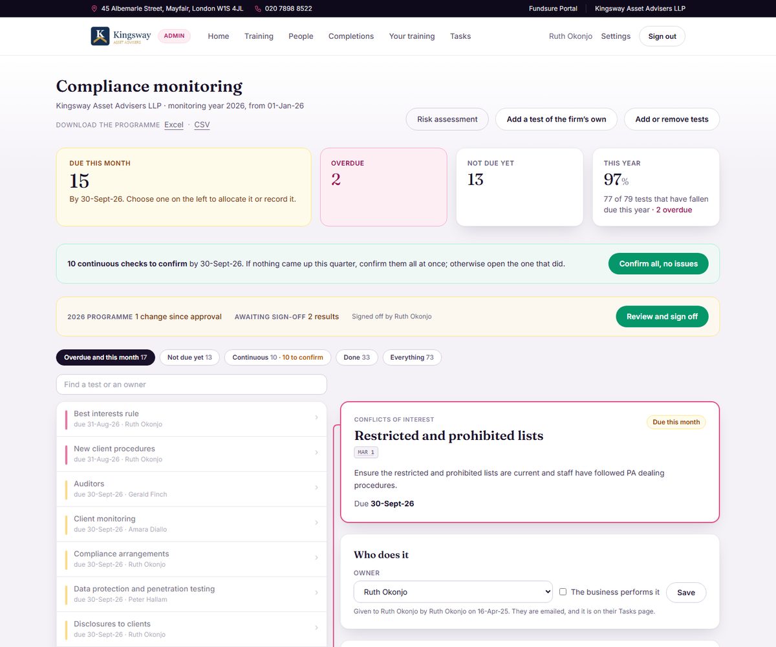This screenshot has height=647, width=776.
Task: Open the New client procedures row chevron
Action: (x=316, y=452)
